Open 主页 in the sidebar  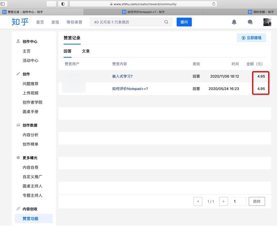point(27,51)
